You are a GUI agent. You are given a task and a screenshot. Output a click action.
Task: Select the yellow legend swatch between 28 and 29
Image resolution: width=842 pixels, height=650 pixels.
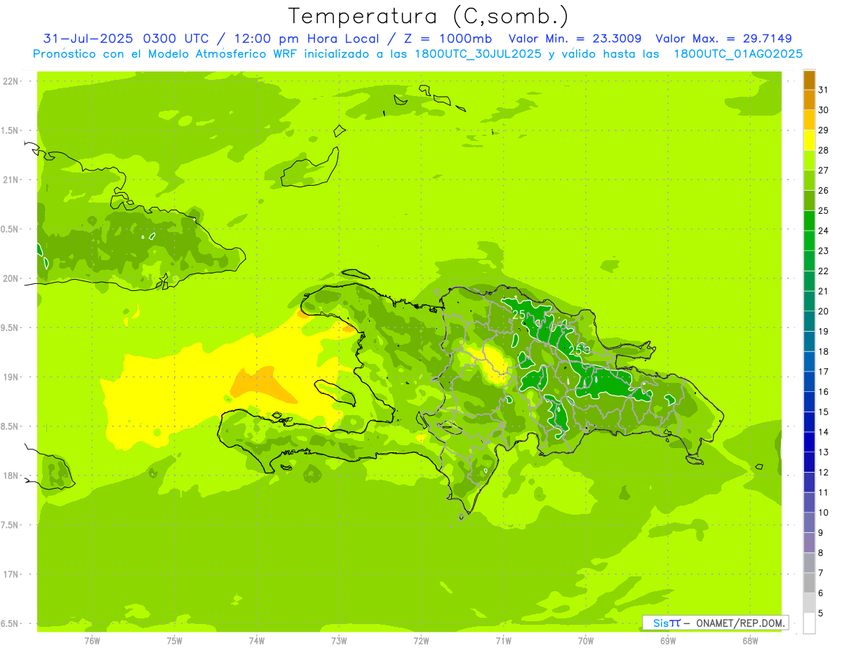809,140
